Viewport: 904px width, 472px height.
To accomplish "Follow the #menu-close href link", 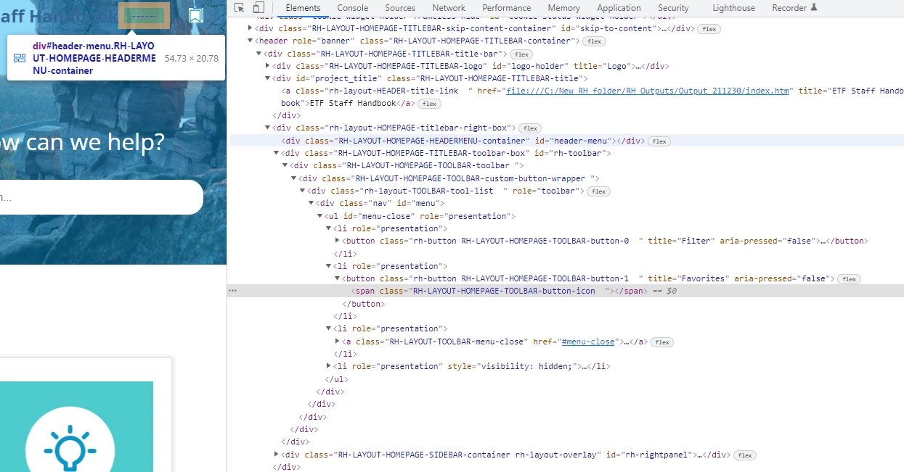I will [x=588, y=341].
